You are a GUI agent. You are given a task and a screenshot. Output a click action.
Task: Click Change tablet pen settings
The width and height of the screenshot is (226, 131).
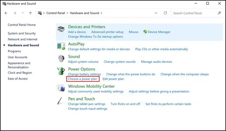tap(87, 104)
